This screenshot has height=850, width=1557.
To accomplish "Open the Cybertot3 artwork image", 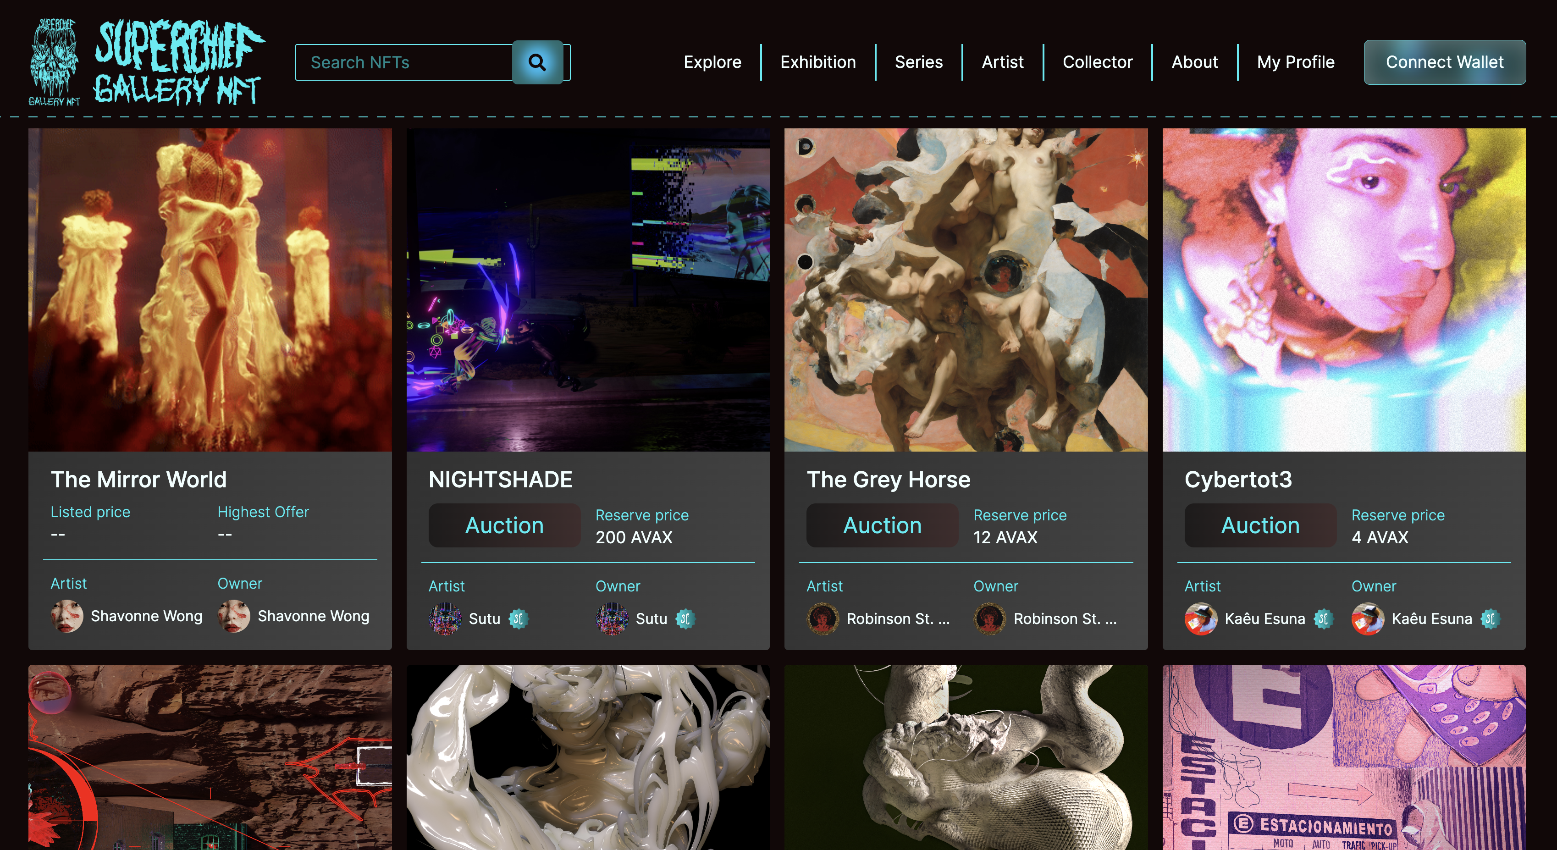I will pyautogui.click(x=1344, y=290).
